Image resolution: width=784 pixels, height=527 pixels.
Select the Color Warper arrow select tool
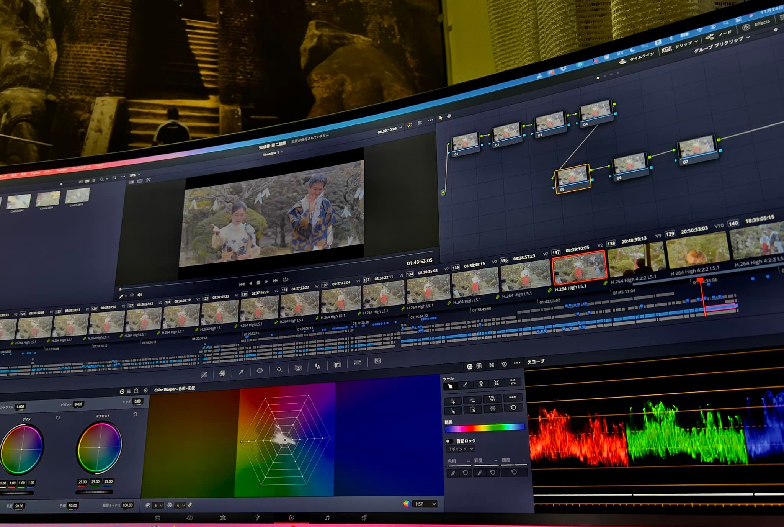point(450,386)
